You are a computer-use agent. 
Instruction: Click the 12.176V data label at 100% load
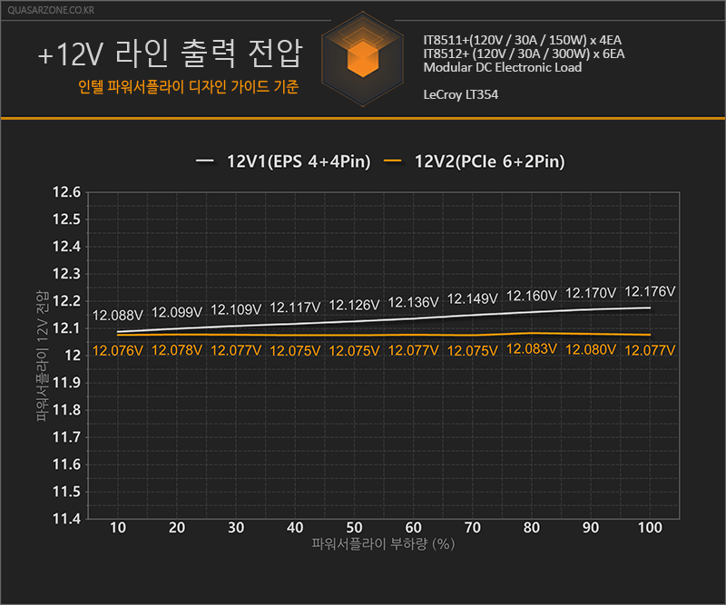[650, 292]
